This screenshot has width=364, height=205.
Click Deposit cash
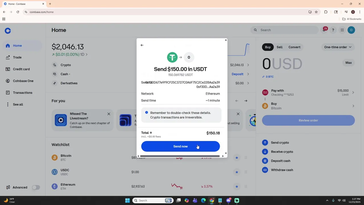point(276,161)
